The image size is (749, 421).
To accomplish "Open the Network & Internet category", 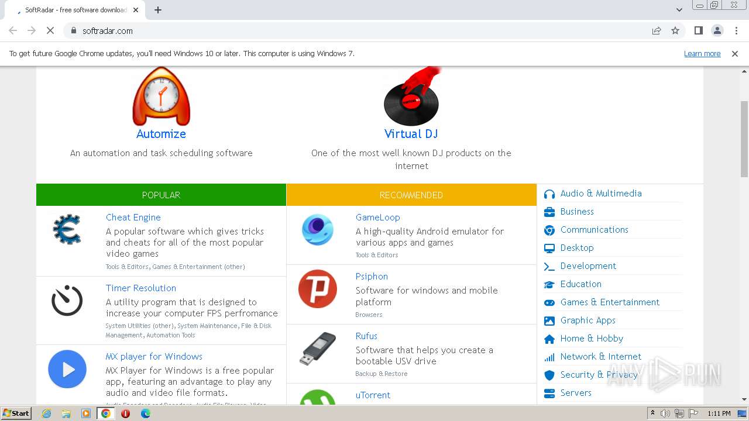I will (x=601, y=356).
